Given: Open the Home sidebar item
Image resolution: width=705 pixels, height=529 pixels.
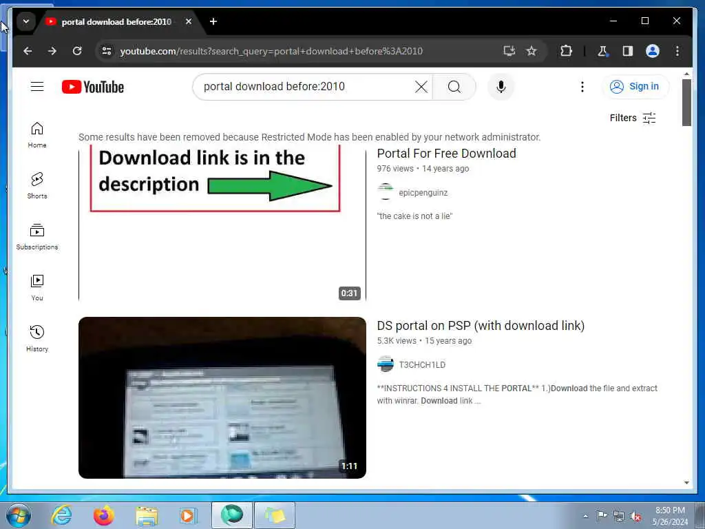Looking at the screenshot, I should coord(37,135).
